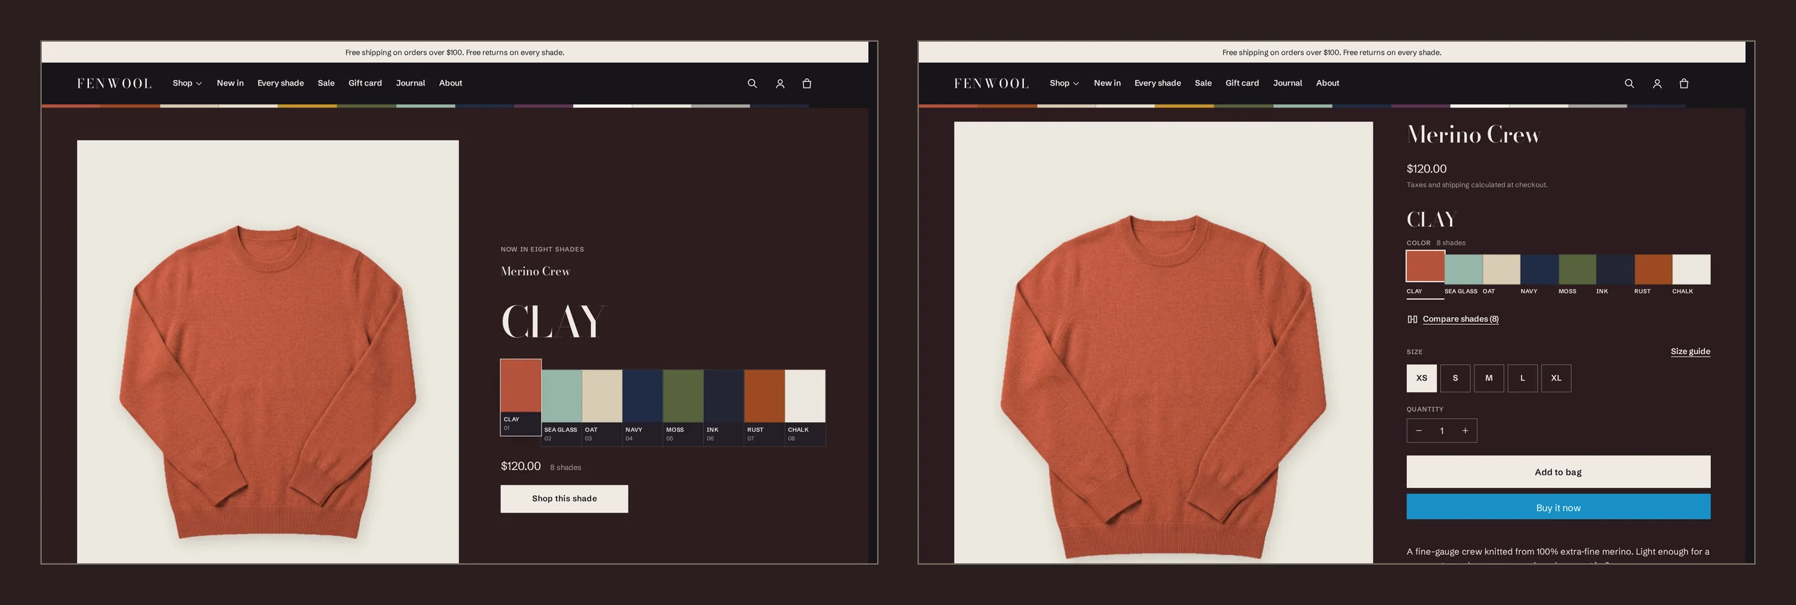Screen dimensions: 1796x605
Task: Select Sea Glass color swatch on product page
Action: (1463, 268)
